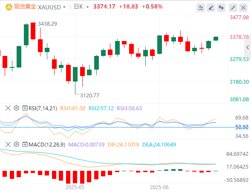The width and height of the screenshot is (251, 193).
Task: Click the MACD(12,26,9) label
Action: [47, 145]
